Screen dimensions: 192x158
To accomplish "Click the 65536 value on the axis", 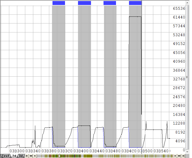I will (179, 8).
